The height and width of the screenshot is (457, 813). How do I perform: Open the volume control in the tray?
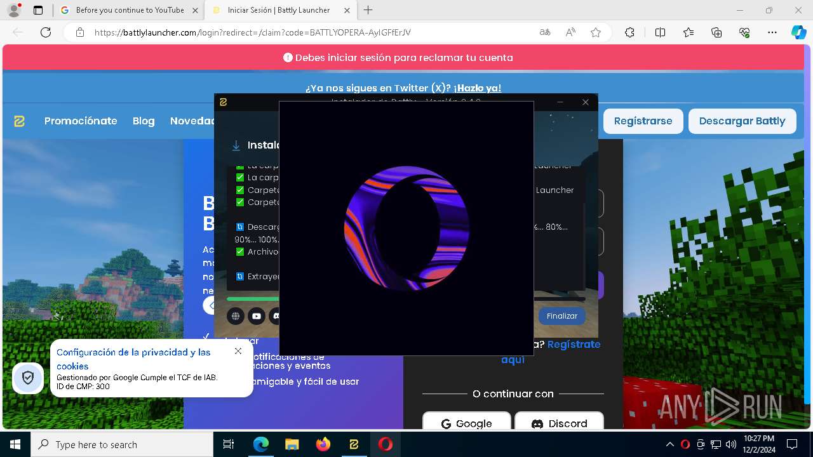[731, 444]
